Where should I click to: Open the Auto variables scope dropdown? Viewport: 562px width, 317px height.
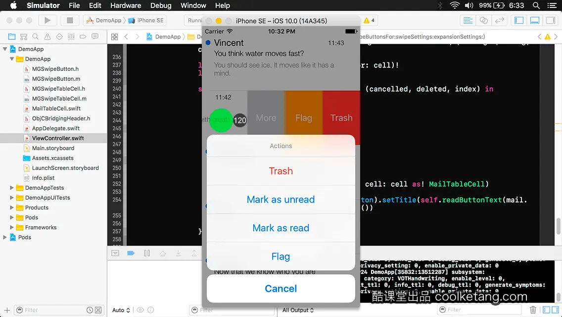(121, 310)
